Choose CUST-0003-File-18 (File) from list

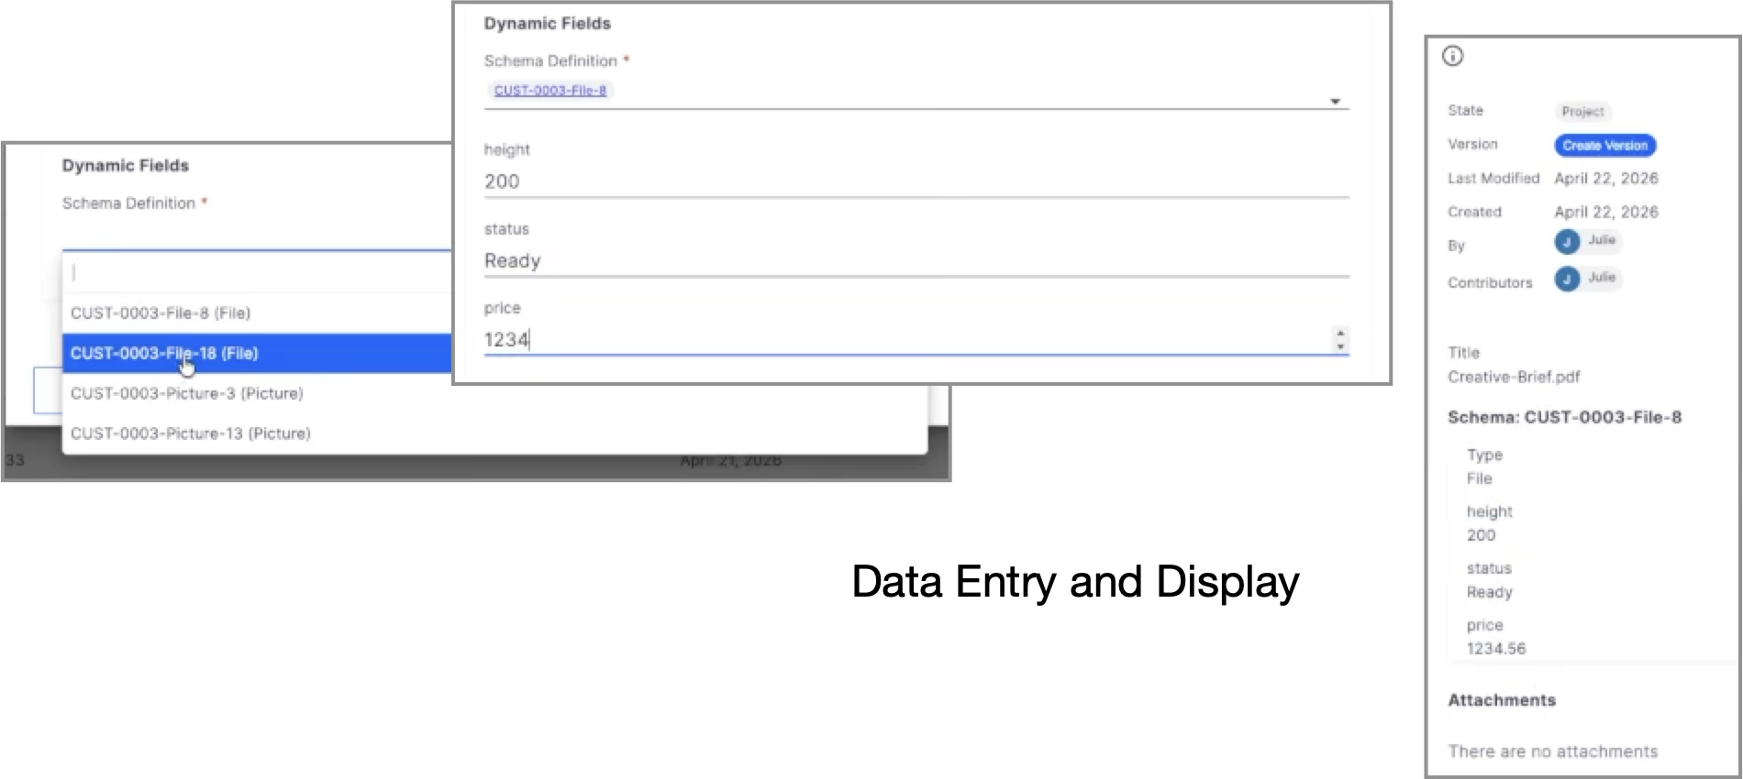coord(164,354)
